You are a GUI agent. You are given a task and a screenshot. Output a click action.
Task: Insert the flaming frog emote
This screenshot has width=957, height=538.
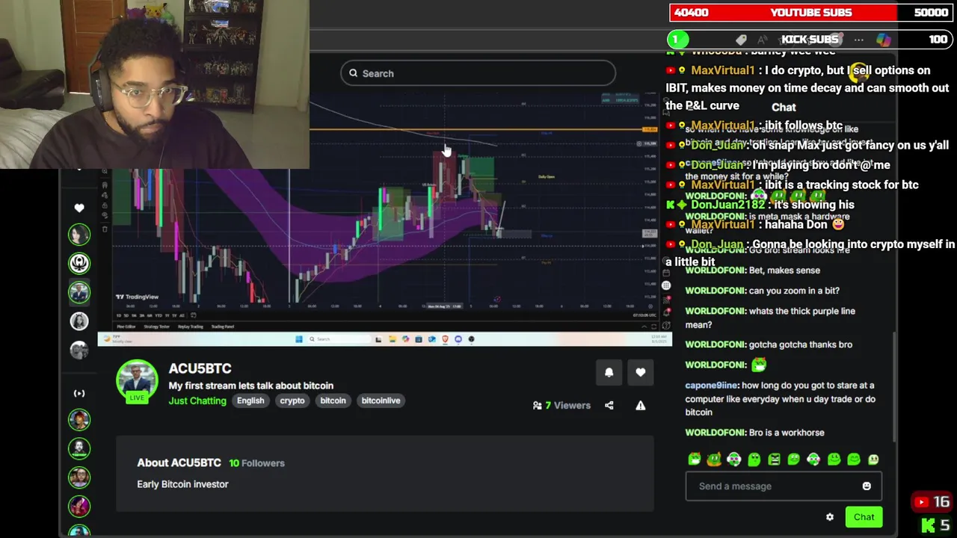tap(714, 459)
